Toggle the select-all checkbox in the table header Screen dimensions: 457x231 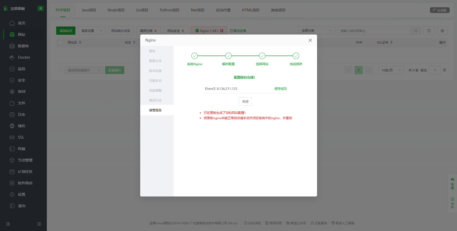pyautogui.click(x=60, y=42)
